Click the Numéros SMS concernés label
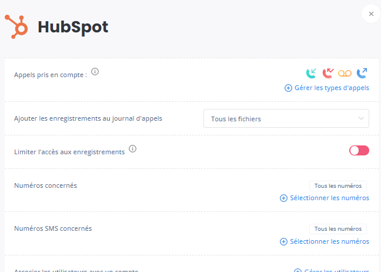The image size is (381, 272). coord(53,228)
